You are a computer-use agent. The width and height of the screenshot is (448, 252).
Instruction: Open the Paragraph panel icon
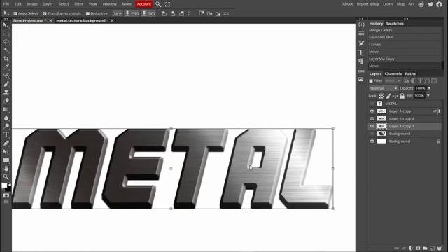click(361, 62)
